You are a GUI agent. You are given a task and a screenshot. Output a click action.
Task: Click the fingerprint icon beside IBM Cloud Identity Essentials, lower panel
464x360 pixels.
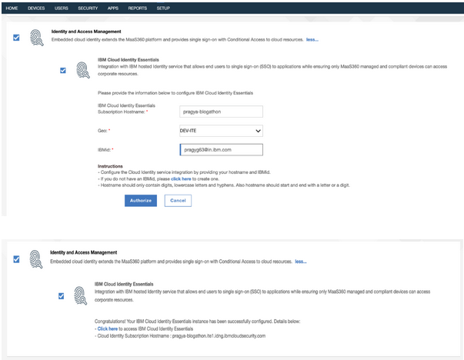click(x=80, y=295)
